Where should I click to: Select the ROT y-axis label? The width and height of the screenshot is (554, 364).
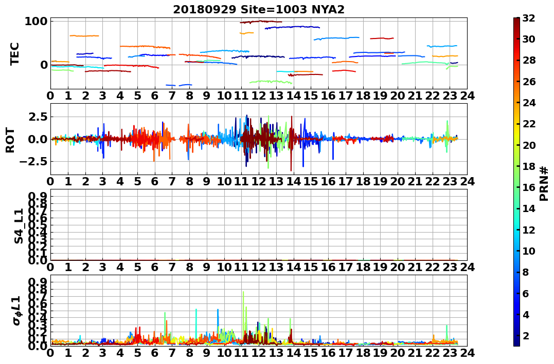pos(10,140)
